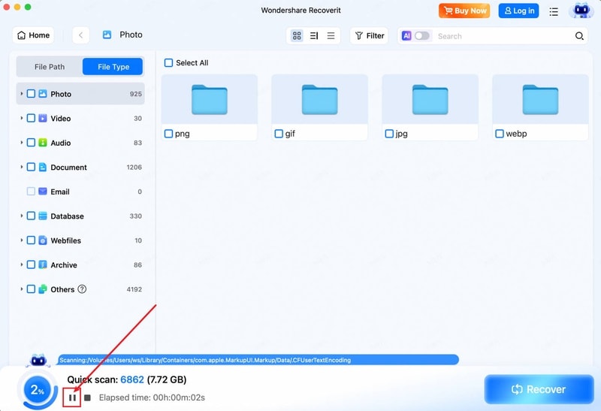Viewport: 601px width, 411px height.
Task: Expand the Document tree node
Action: click(22, 167)
